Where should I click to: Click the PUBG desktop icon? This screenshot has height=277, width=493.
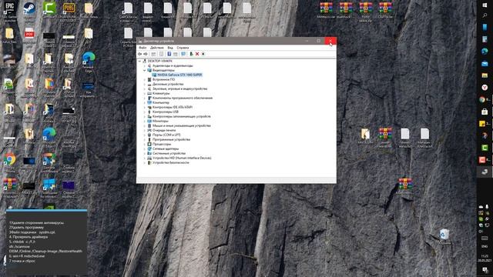pyautogui.click(x=69, y=8)
